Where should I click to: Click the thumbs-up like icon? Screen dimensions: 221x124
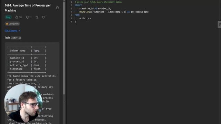point(17,17)
